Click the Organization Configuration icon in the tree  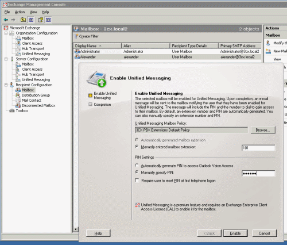click(x=12, y=33)
